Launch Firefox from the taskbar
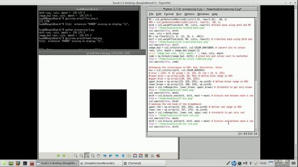 coord(18,163)
